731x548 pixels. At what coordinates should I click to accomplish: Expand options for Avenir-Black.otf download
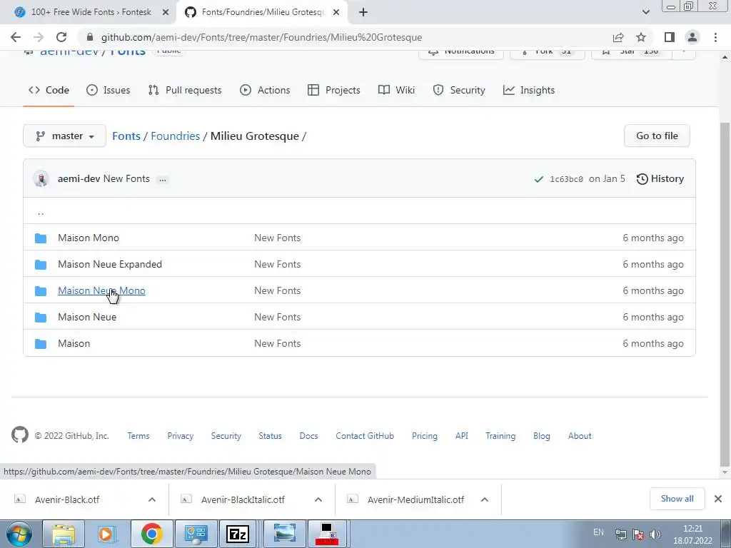point(152,499)
